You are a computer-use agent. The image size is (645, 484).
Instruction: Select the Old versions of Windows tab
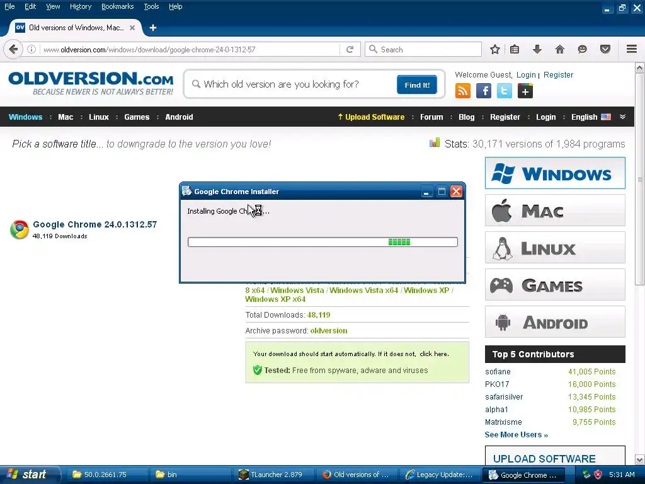[76, 28]
